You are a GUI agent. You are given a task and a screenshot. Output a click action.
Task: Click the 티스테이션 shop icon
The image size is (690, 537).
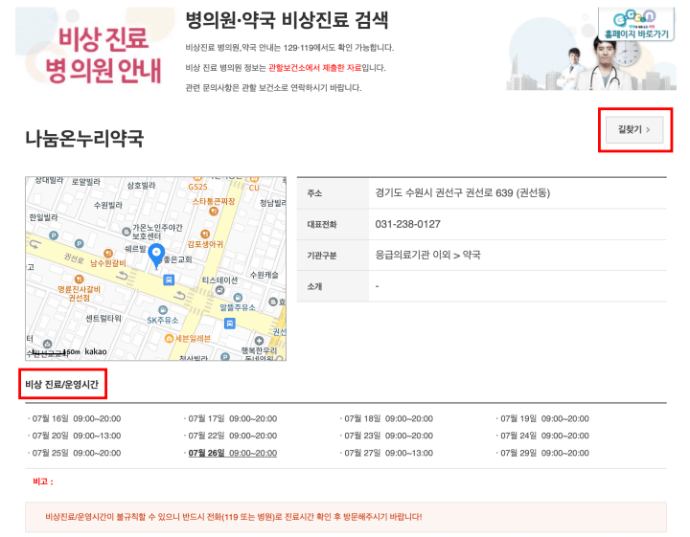click(220, 290)
